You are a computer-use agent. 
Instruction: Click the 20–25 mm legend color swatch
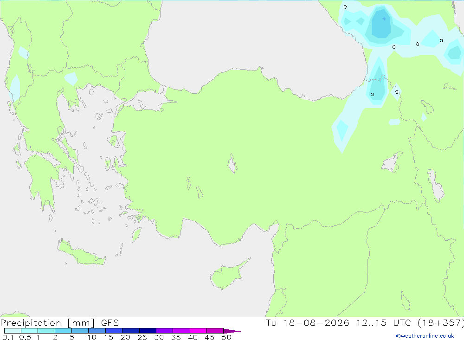coord(131,331)
